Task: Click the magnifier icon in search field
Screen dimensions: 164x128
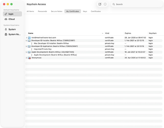Action: tap(114, 4)
